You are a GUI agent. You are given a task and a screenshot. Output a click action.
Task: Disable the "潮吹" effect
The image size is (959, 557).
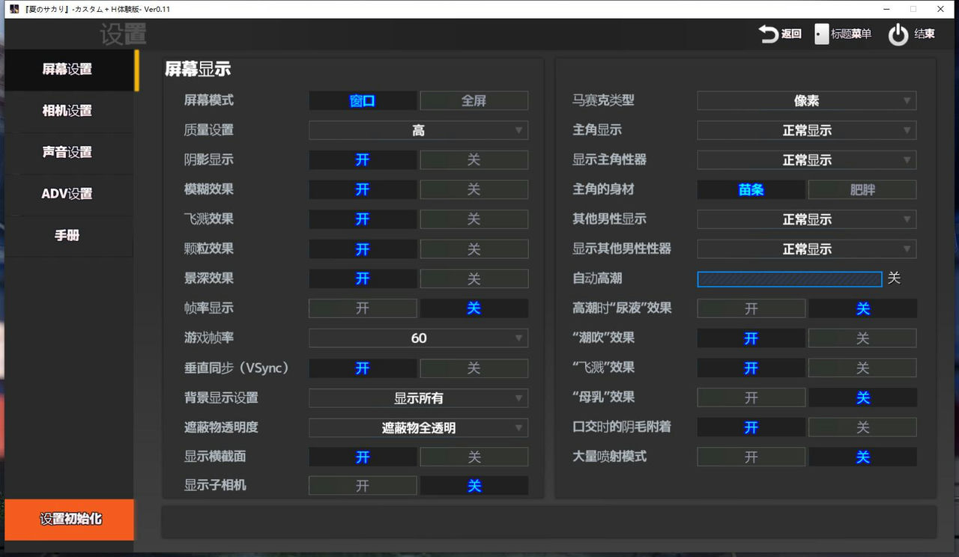point(862,338)
